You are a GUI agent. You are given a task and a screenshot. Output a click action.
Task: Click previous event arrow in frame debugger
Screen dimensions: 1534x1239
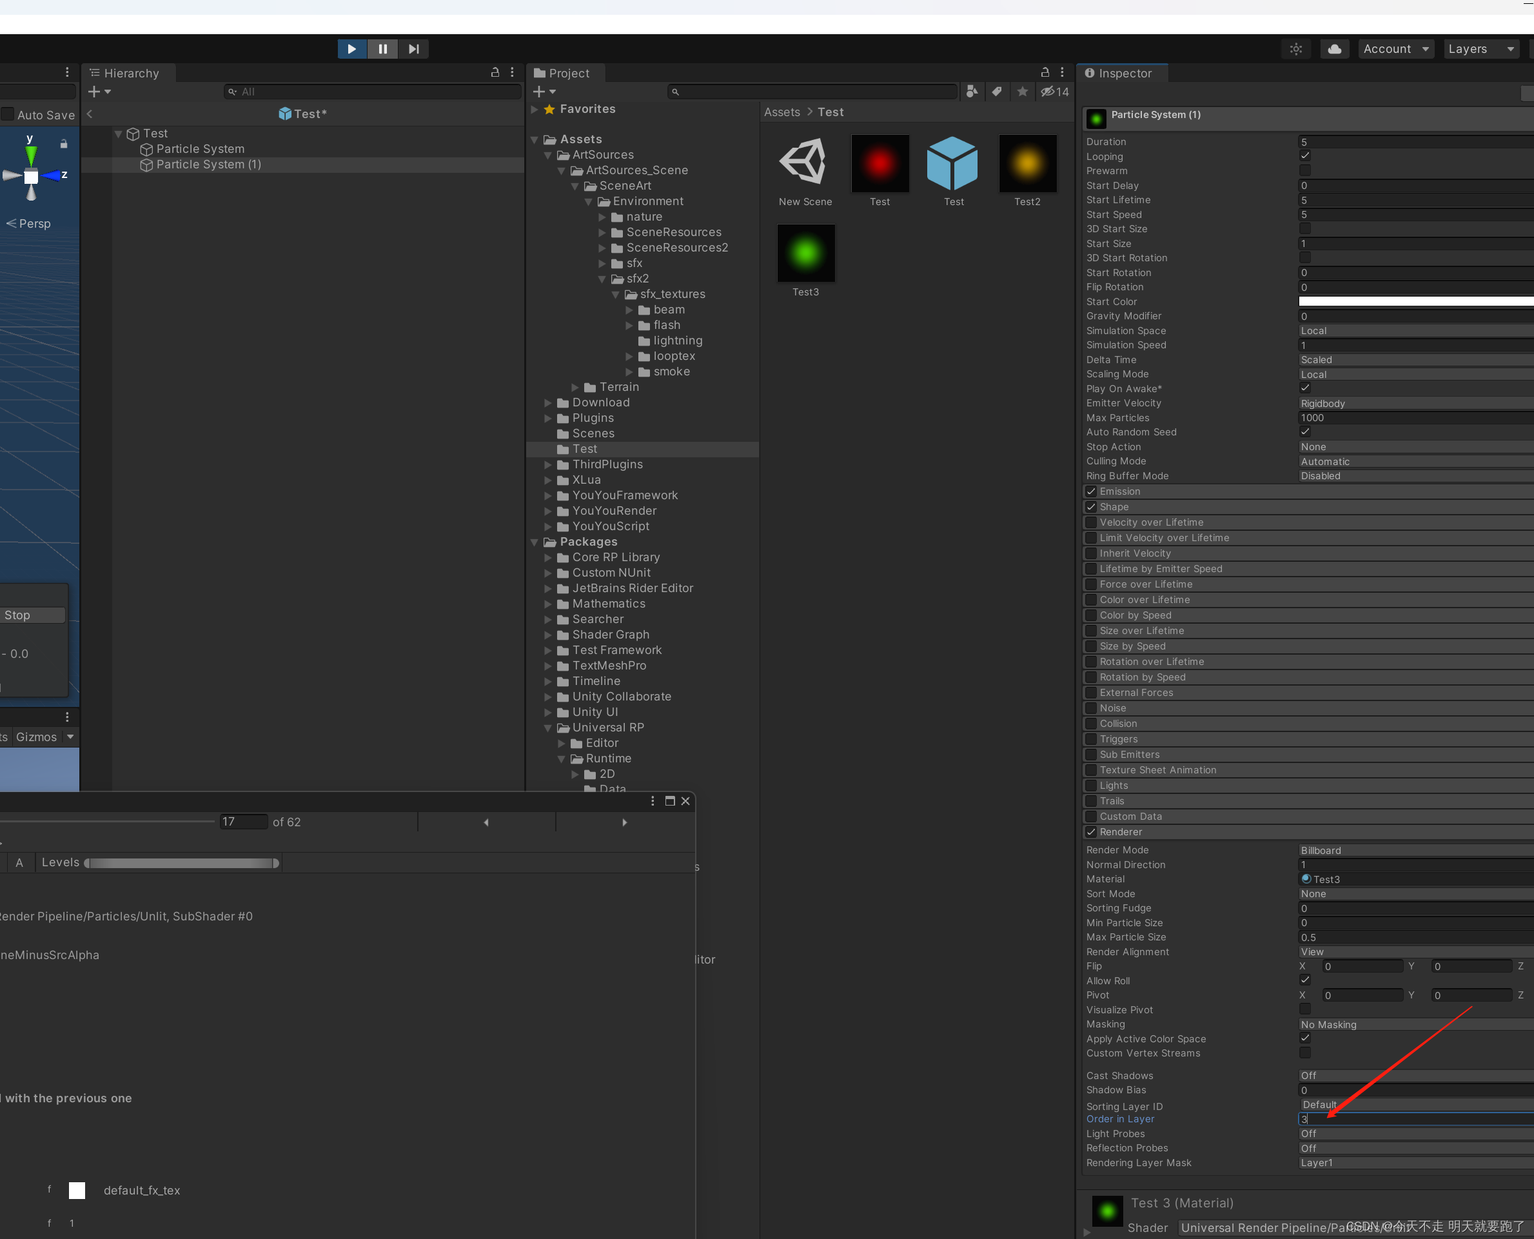(487, 822)
